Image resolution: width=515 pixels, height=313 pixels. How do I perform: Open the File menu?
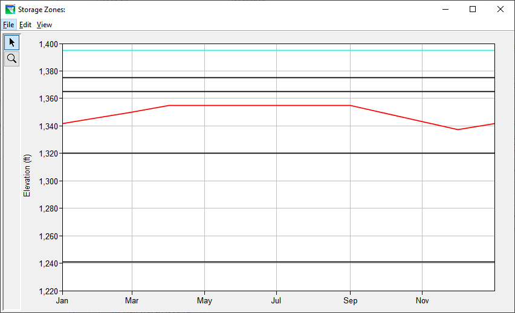(x=8, y=25)
